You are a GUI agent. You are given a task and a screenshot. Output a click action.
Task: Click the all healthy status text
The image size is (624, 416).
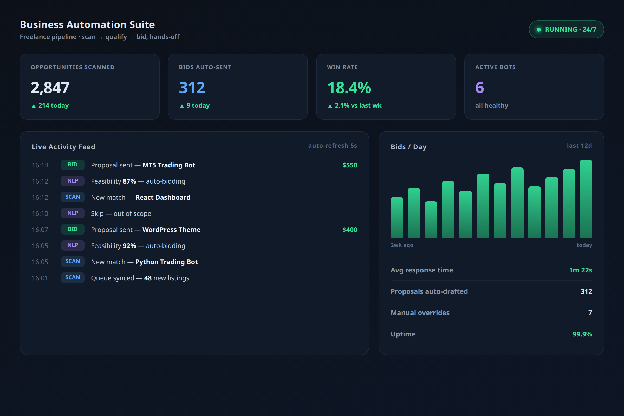coord(492,106)
